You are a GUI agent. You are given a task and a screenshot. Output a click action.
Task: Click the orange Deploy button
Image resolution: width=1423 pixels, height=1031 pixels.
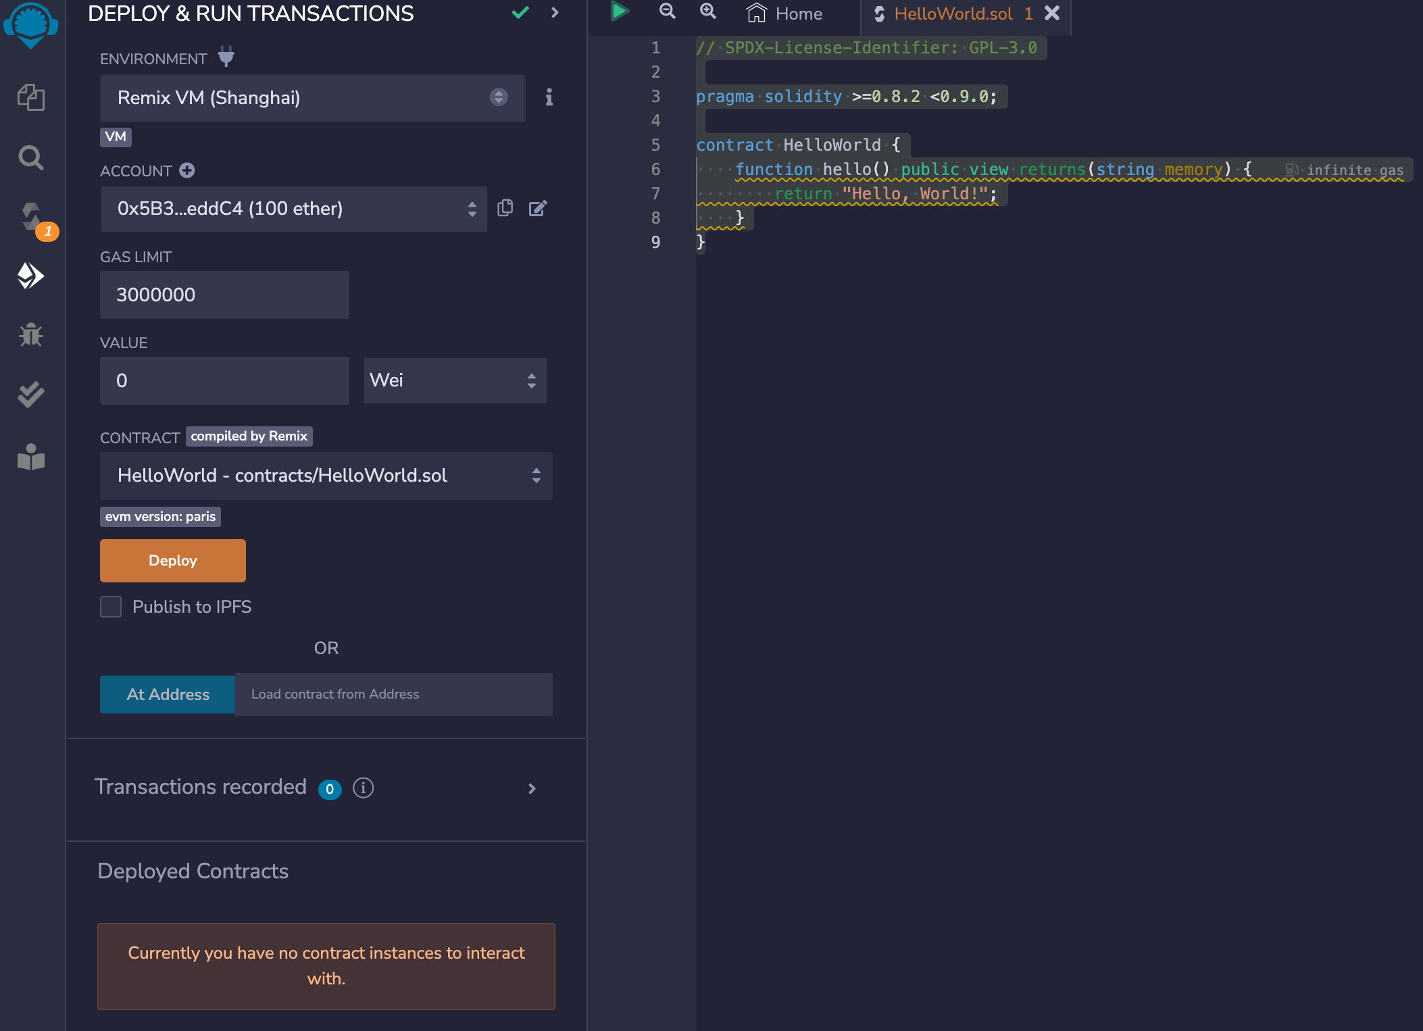pos(173,561)
